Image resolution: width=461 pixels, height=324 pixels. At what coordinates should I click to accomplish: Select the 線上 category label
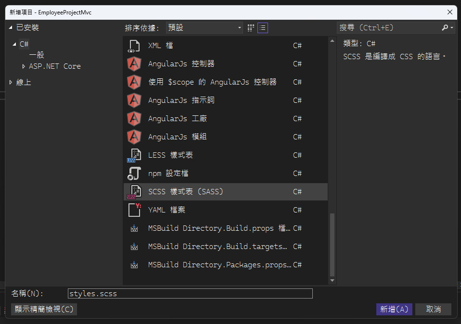point(24,82)
